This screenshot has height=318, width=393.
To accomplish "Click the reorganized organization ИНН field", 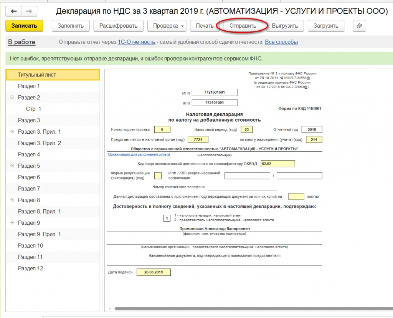I will [247, 176].
